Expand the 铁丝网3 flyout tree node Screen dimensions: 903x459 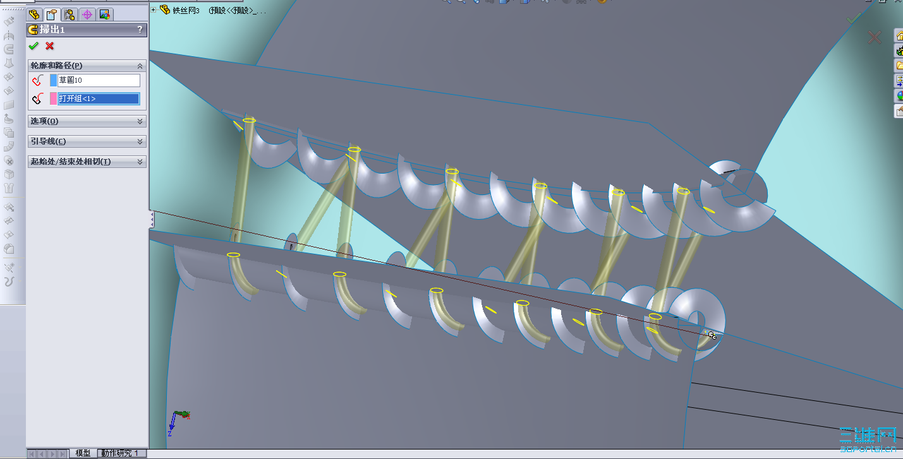pyautogui.click(x=154, y=10)
